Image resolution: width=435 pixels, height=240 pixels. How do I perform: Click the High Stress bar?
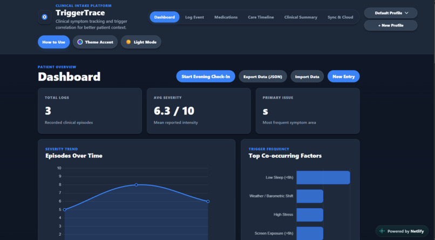(310, 215)
